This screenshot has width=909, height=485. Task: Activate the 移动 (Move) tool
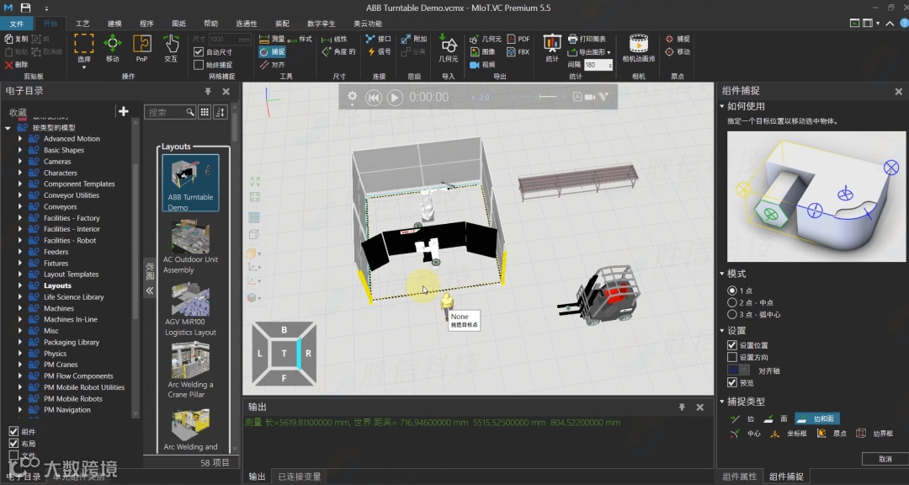113,47
